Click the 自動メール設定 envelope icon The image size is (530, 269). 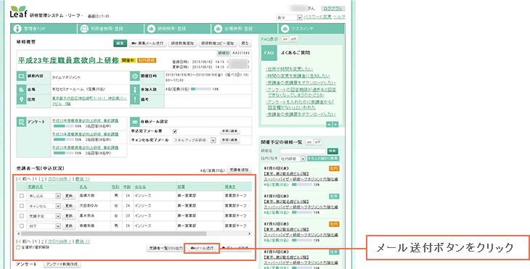[x=135, y=122]
